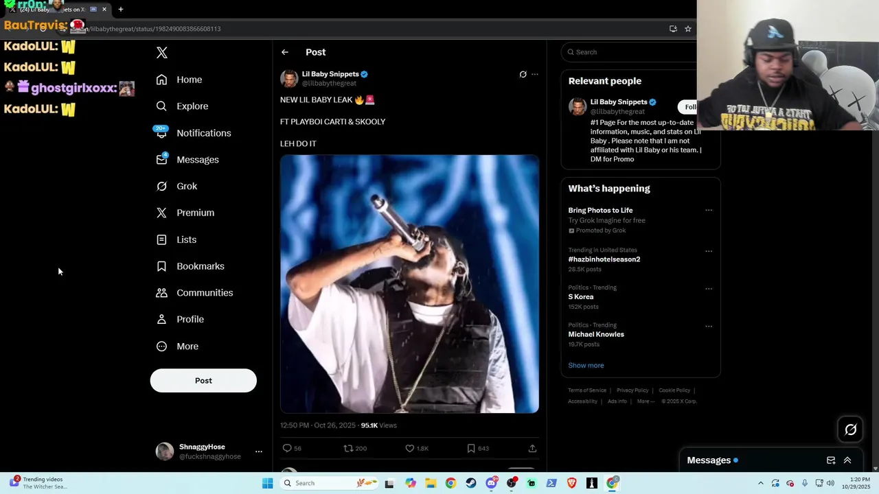Open a new browser tab
The width and height of the screenshot is (879, 494).
(120, 10)
